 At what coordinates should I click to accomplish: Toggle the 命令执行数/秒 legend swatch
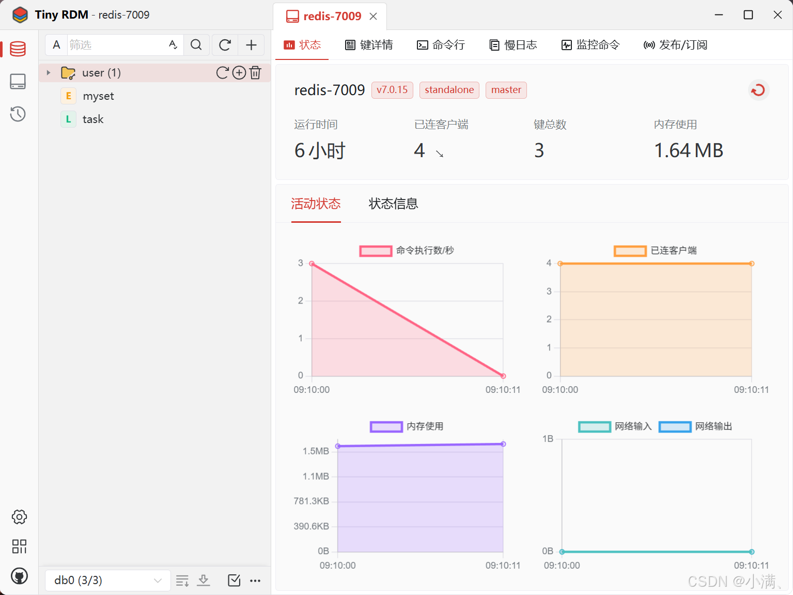[376, 251]
